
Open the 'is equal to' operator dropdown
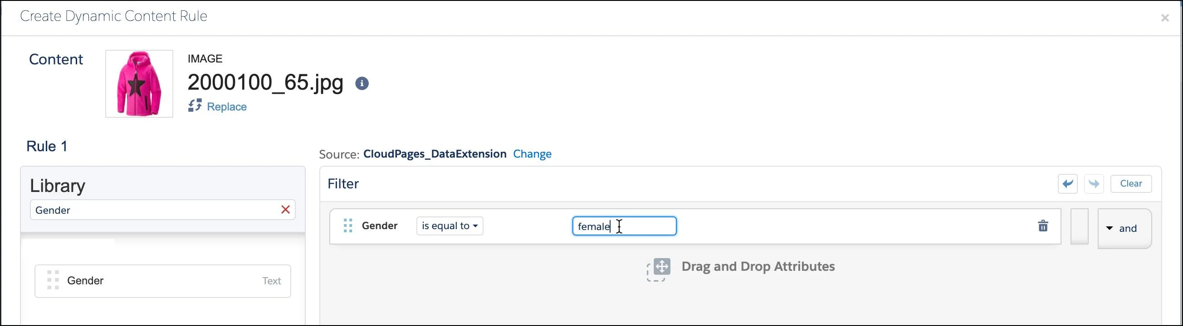pos(449,225)
